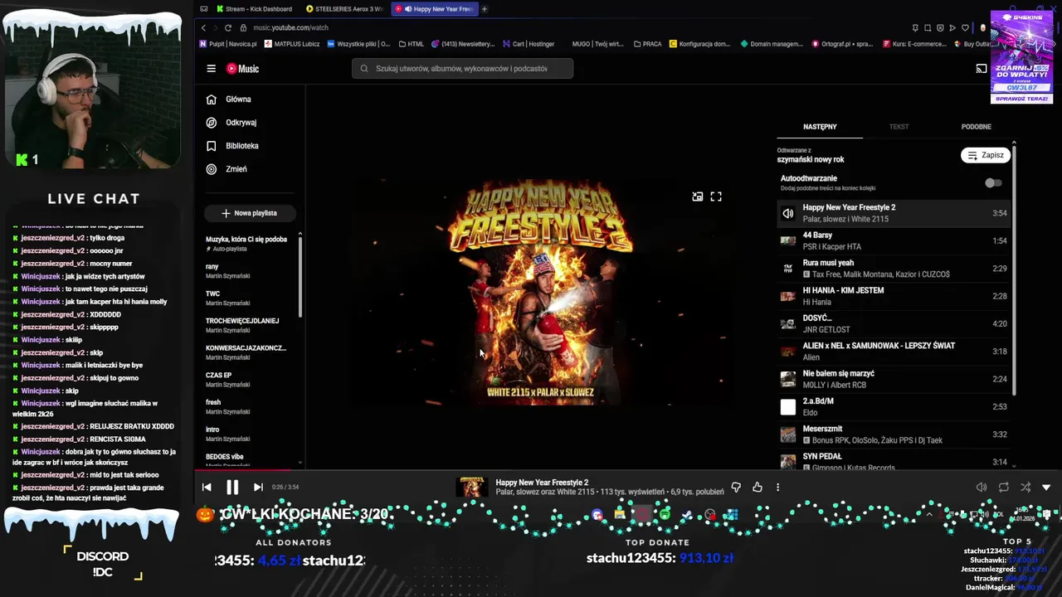This screenshot has width=1062, height=597.
Task: Play HI HANIA - KIM JESTEM track
Action: pyautogui.click(x=894, y=296)
